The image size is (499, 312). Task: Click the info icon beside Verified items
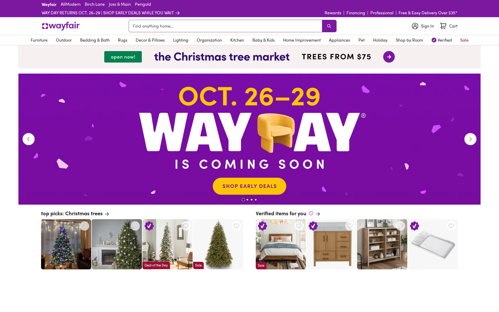[311, 213]
